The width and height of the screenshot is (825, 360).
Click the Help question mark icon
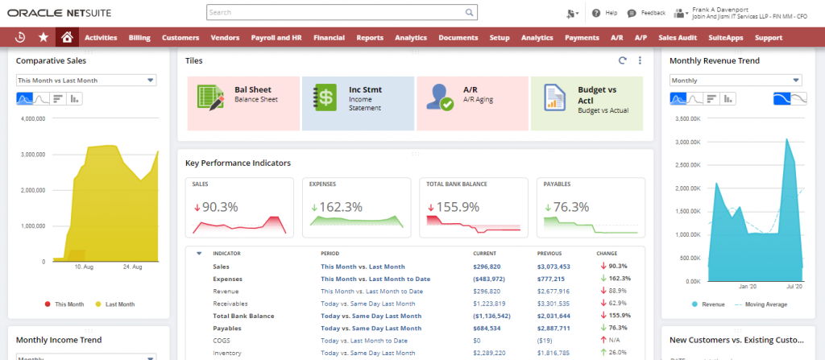coord(596,13)
